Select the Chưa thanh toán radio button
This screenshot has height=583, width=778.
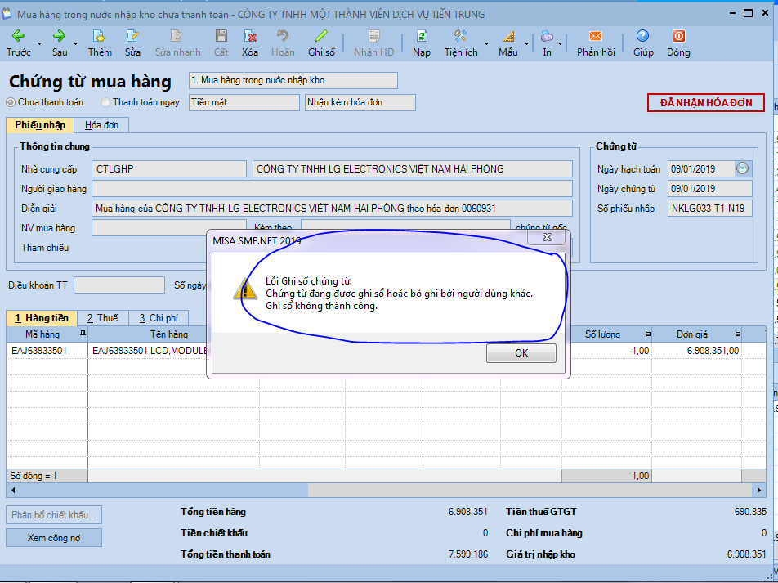(11, 102)
